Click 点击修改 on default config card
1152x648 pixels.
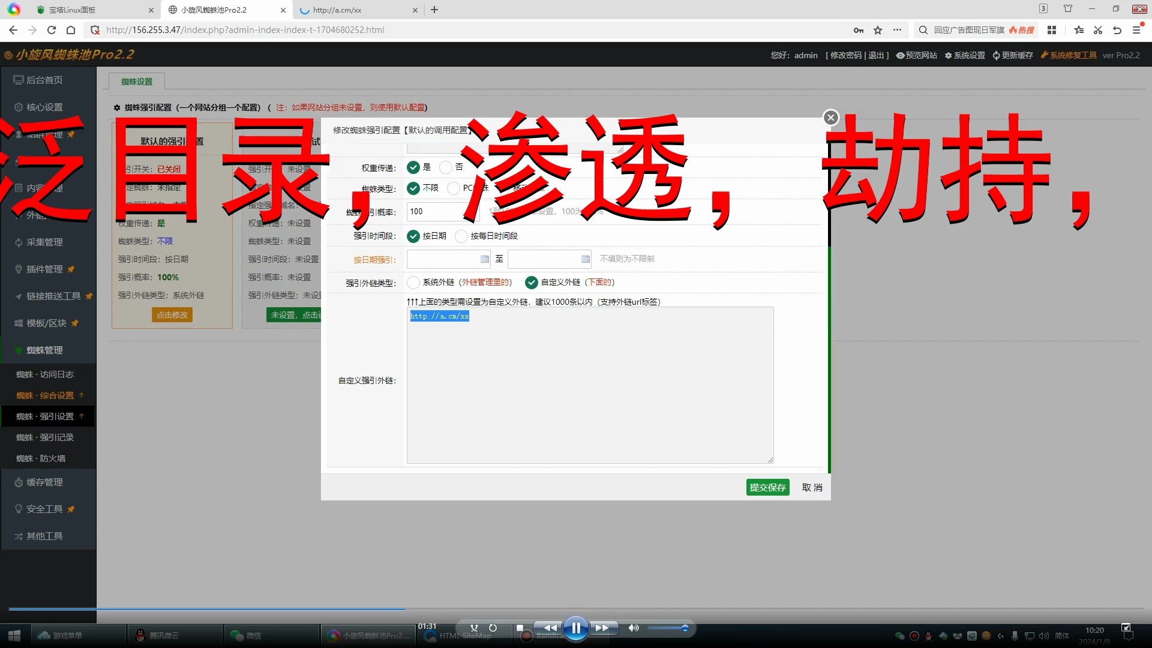(172, 315)
